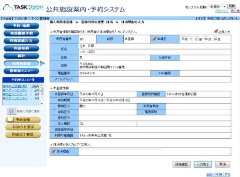Viewport: 240px width, 177px height.
Task: Expand the 平成 era dropdown for 申請日
Action: pyautogui.click(x=187, y=39)
